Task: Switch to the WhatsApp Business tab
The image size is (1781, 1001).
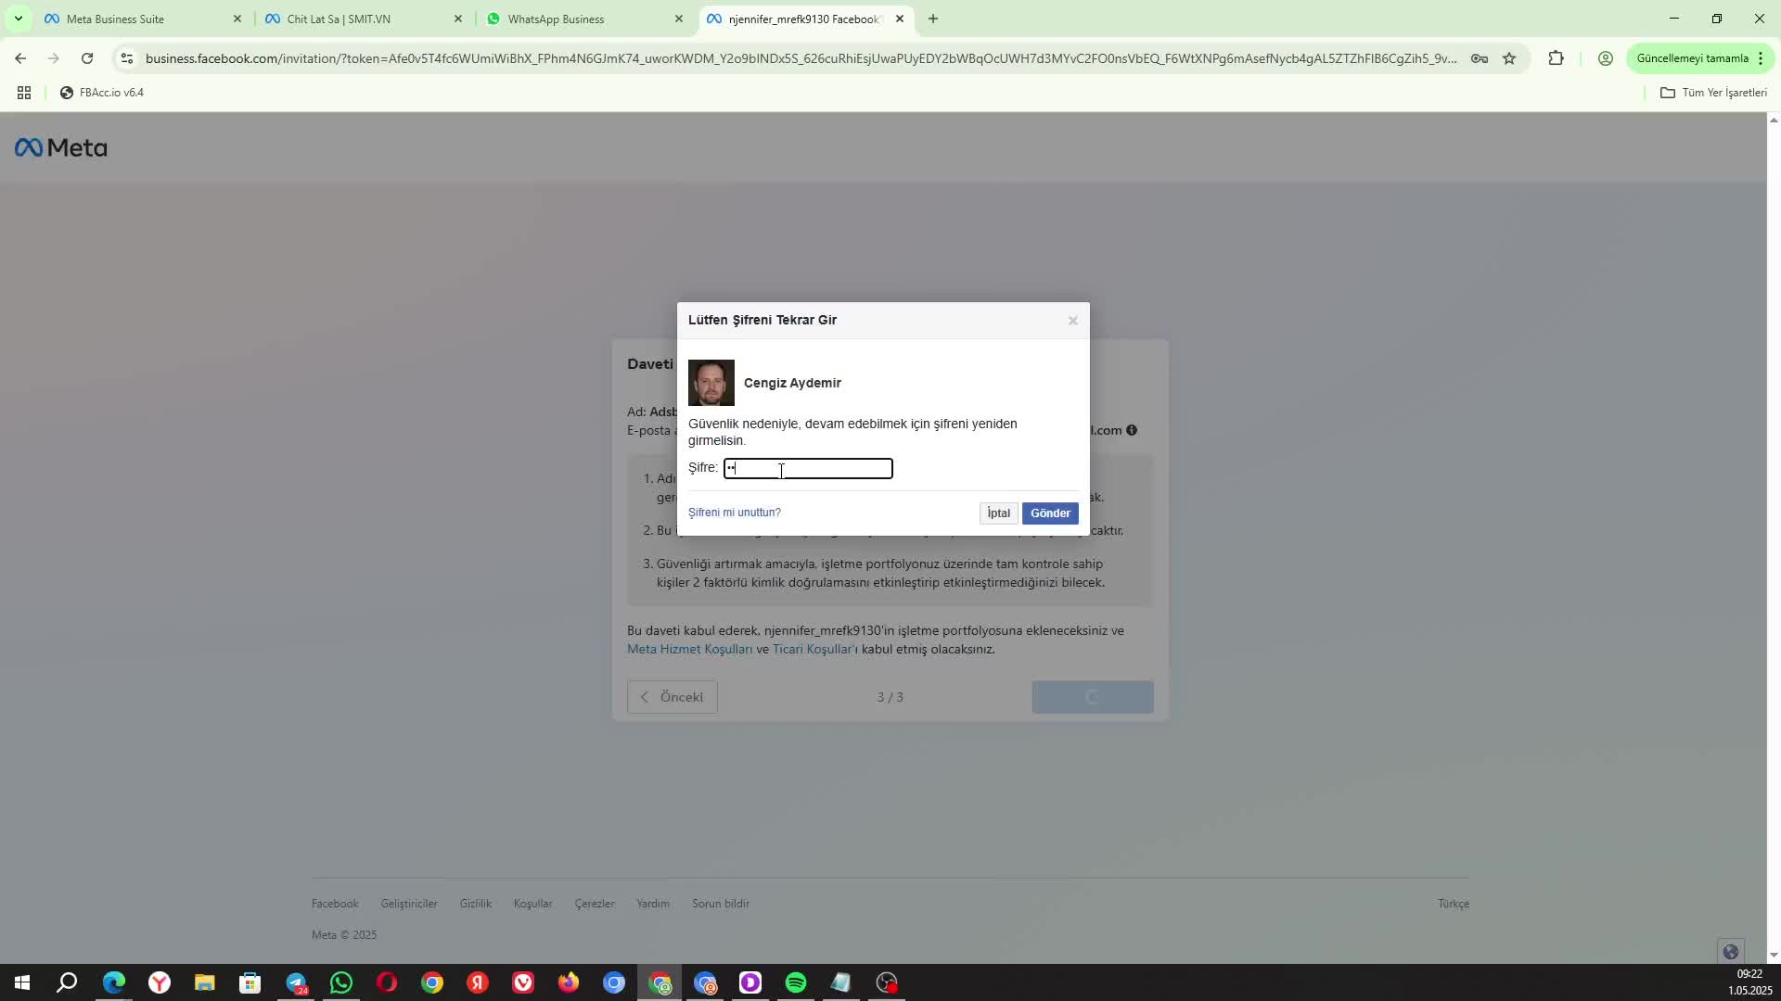Action: tap(557, 19)
